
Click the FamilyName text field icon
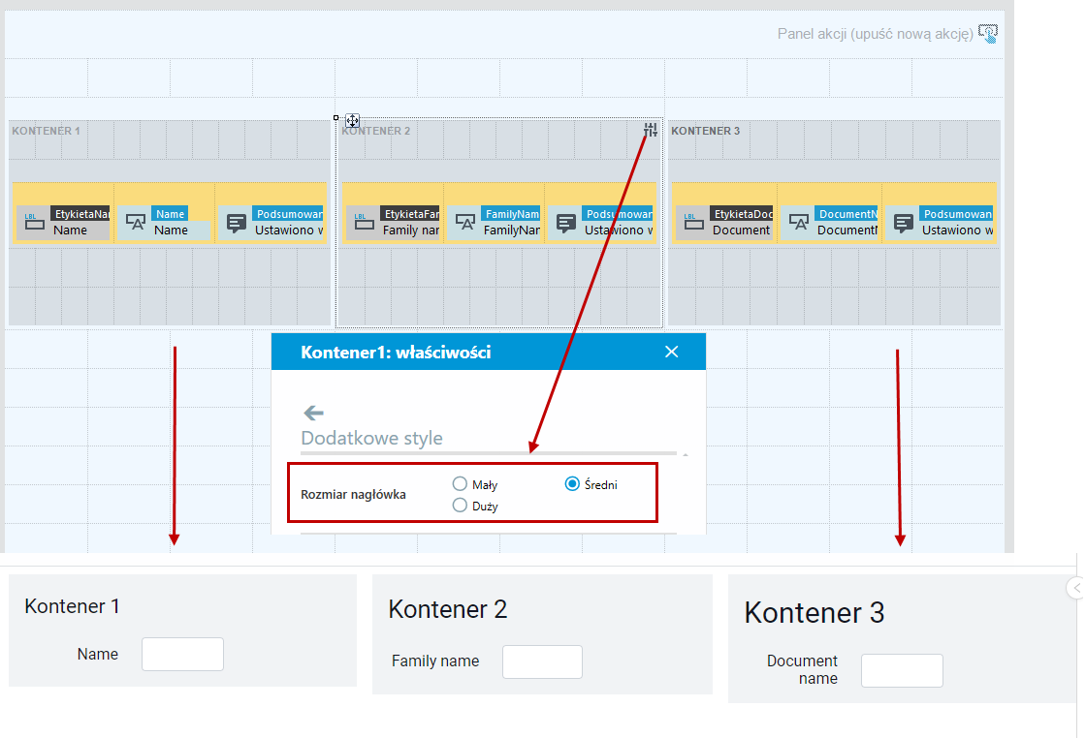point(465,222)
